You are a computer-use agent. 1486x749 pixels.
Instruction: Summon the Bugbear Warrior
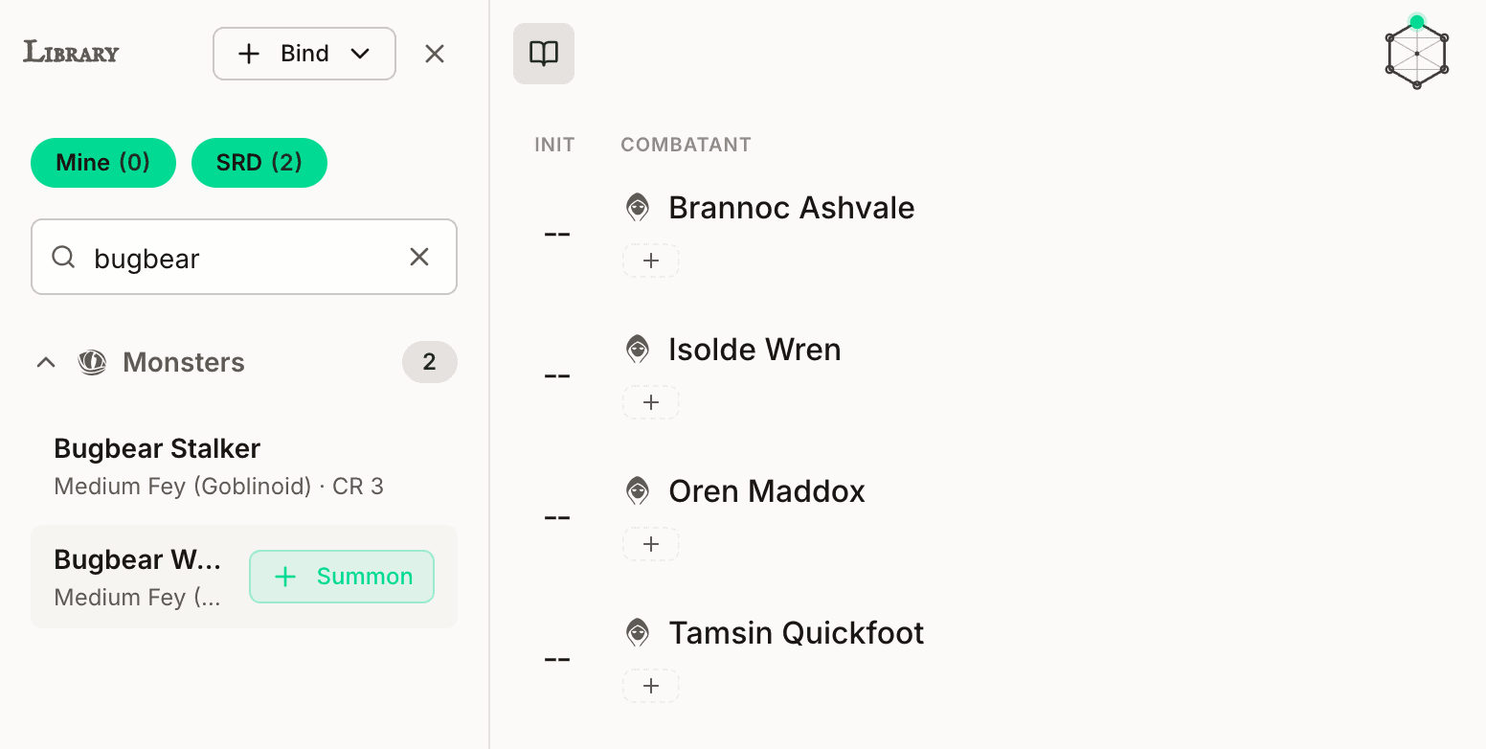[342, 577]
